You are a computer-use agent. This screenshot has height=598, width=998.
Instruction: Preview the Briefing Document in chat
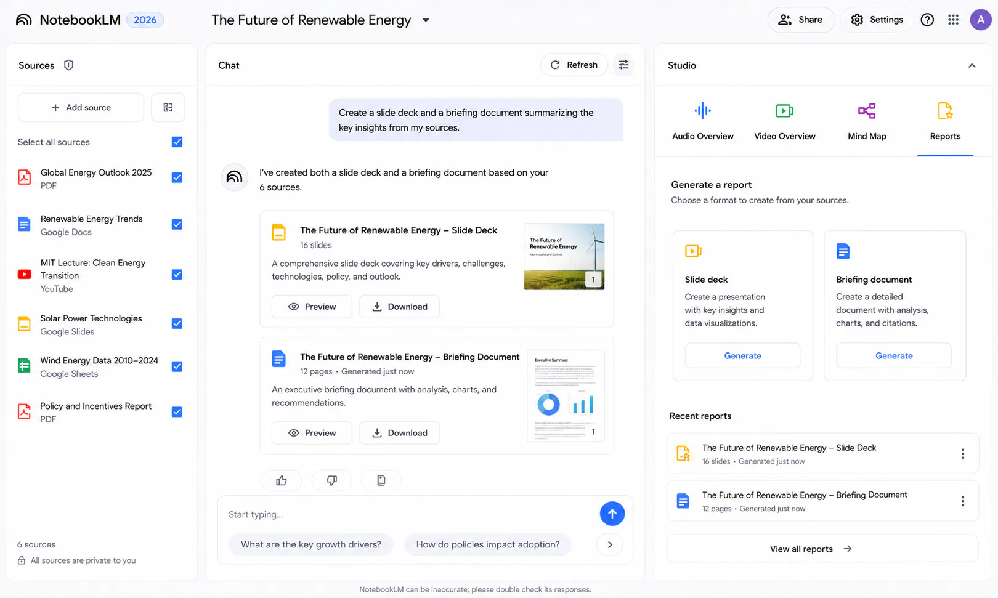[312, 433]
